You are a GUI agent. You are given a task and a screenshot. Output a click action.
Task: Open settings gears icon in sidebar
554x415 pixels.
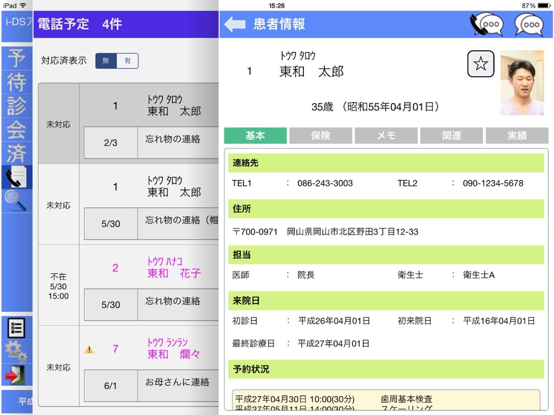pos(16,351)
